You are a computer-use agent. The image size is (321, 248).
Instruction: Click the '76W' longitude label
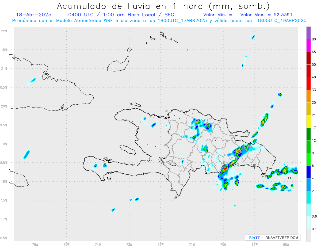coord(35,244)
